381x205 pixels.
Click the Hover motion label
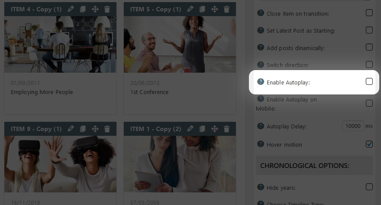[x=284, y=145]
